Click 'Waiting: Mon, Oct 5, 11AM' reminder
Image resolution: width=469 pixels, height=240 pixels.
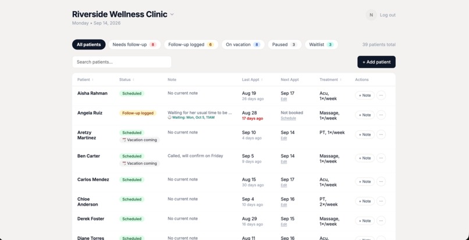191,118
